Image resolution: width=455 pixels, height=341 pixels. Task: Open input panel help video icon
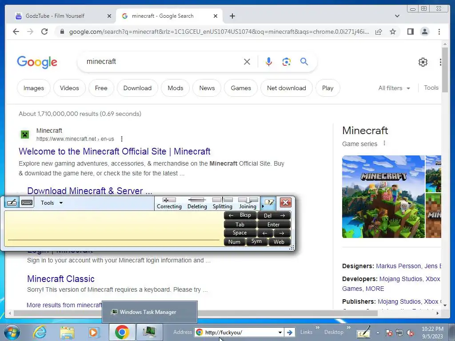point(269,202)
